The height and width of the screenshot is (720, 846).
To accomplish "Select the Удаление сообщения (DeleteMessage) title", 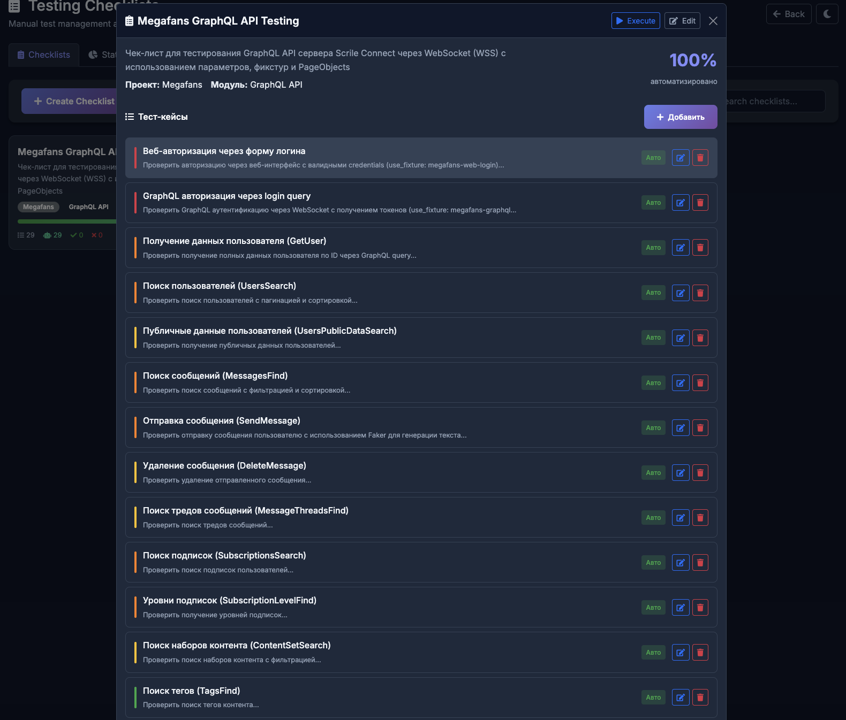I will point(224,466).
